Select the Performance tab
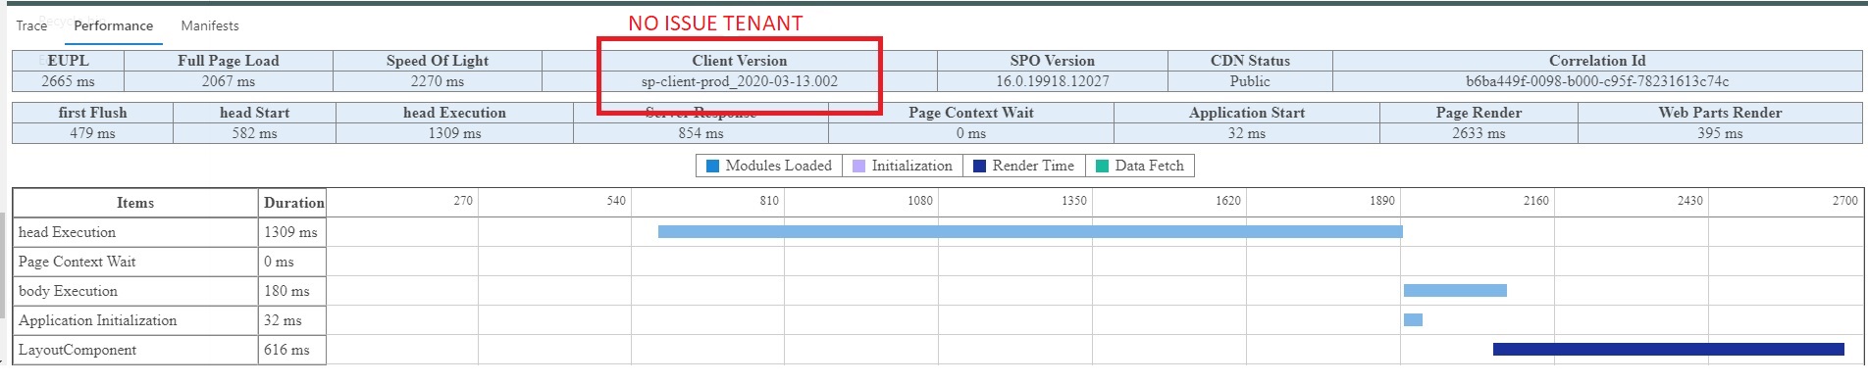 tap(114, 25)
